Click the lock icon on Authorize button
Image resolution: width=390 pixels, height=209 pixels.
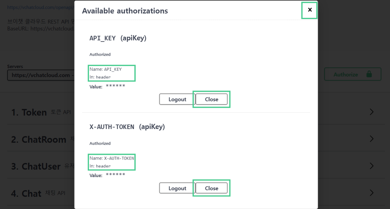(x=369, y=74)
